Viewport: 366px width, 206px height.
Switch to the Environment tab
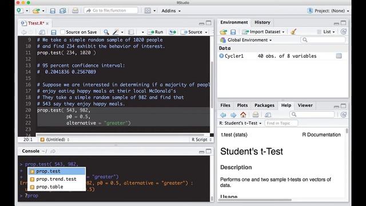pyautogui.click(x=234, y=22)
